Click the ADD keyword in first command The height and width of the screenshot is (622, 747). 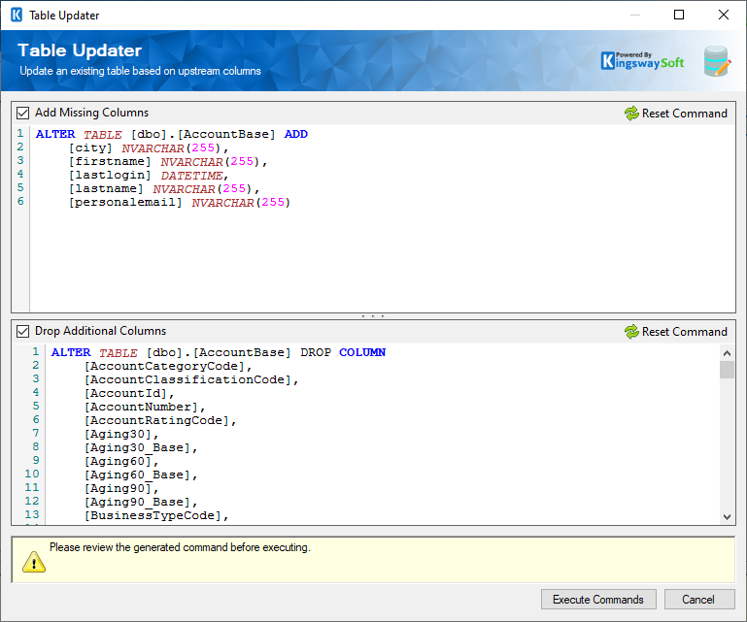pyautogui.click(x=296, y=134)
